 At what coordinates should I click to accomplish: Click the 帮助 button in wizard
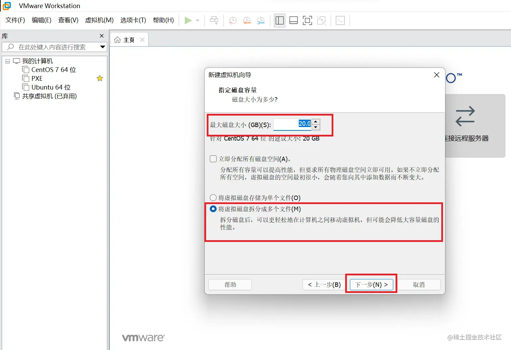pos(230,284)
